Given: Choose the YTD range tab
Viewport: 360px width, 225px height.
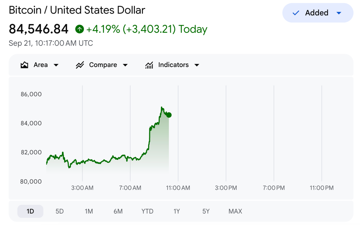Looking at the screenshot, I should click(x=147, y=211).
